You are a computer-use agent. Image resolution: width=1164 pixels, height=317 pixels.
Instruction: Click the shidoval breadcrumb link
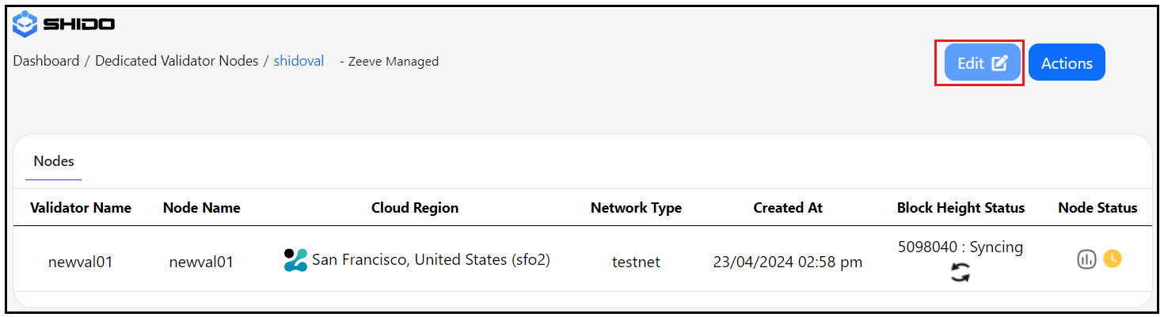[299, 61]
